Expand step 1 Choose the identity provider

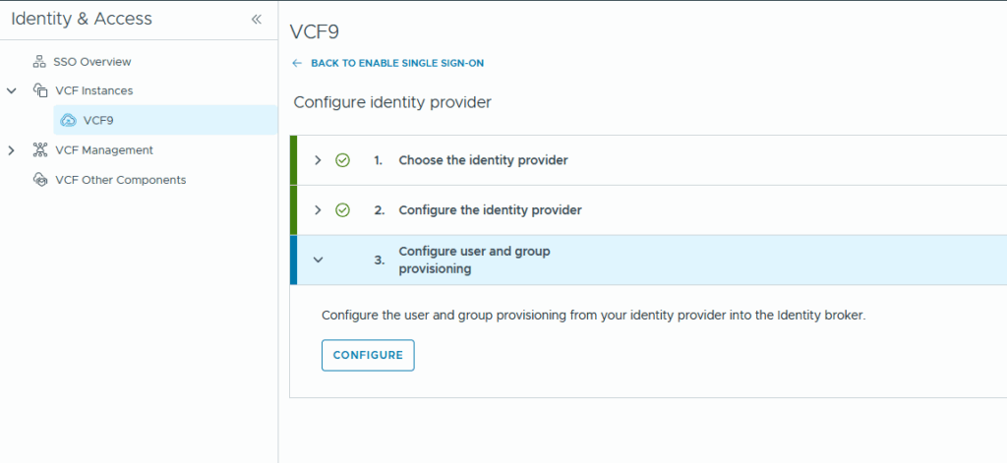318,160
